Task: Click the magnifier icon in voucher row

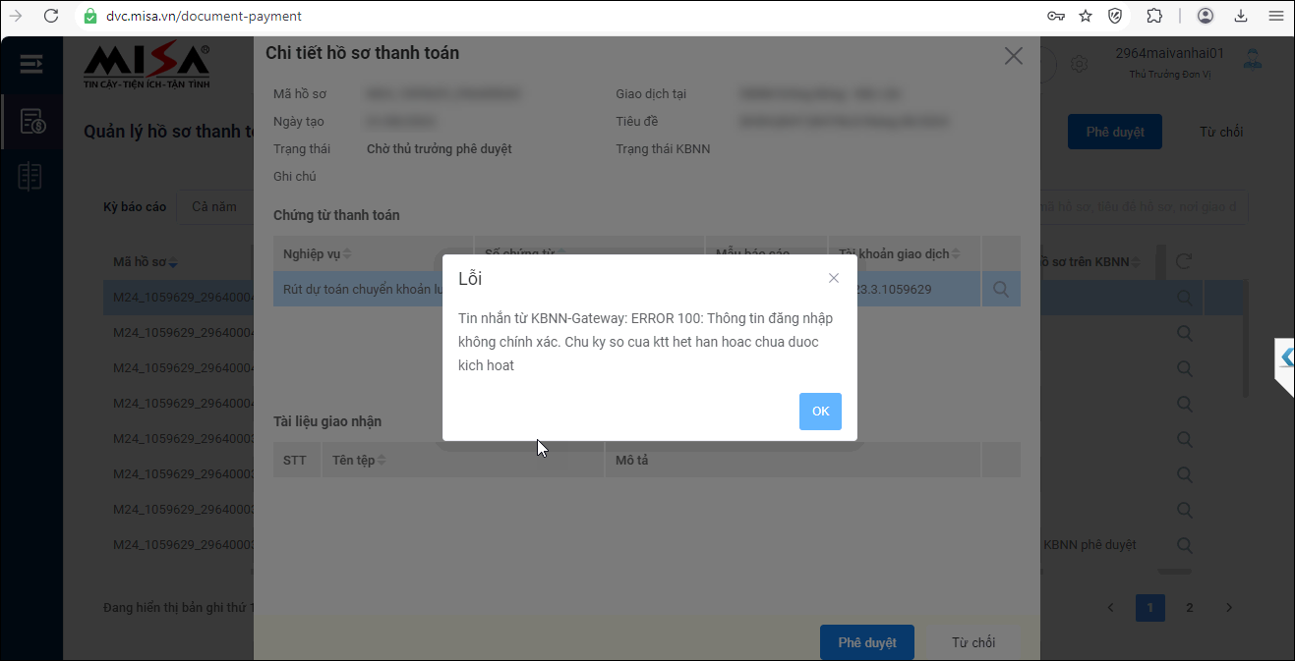Action: pyautogui.click(x=1001, y=290)
